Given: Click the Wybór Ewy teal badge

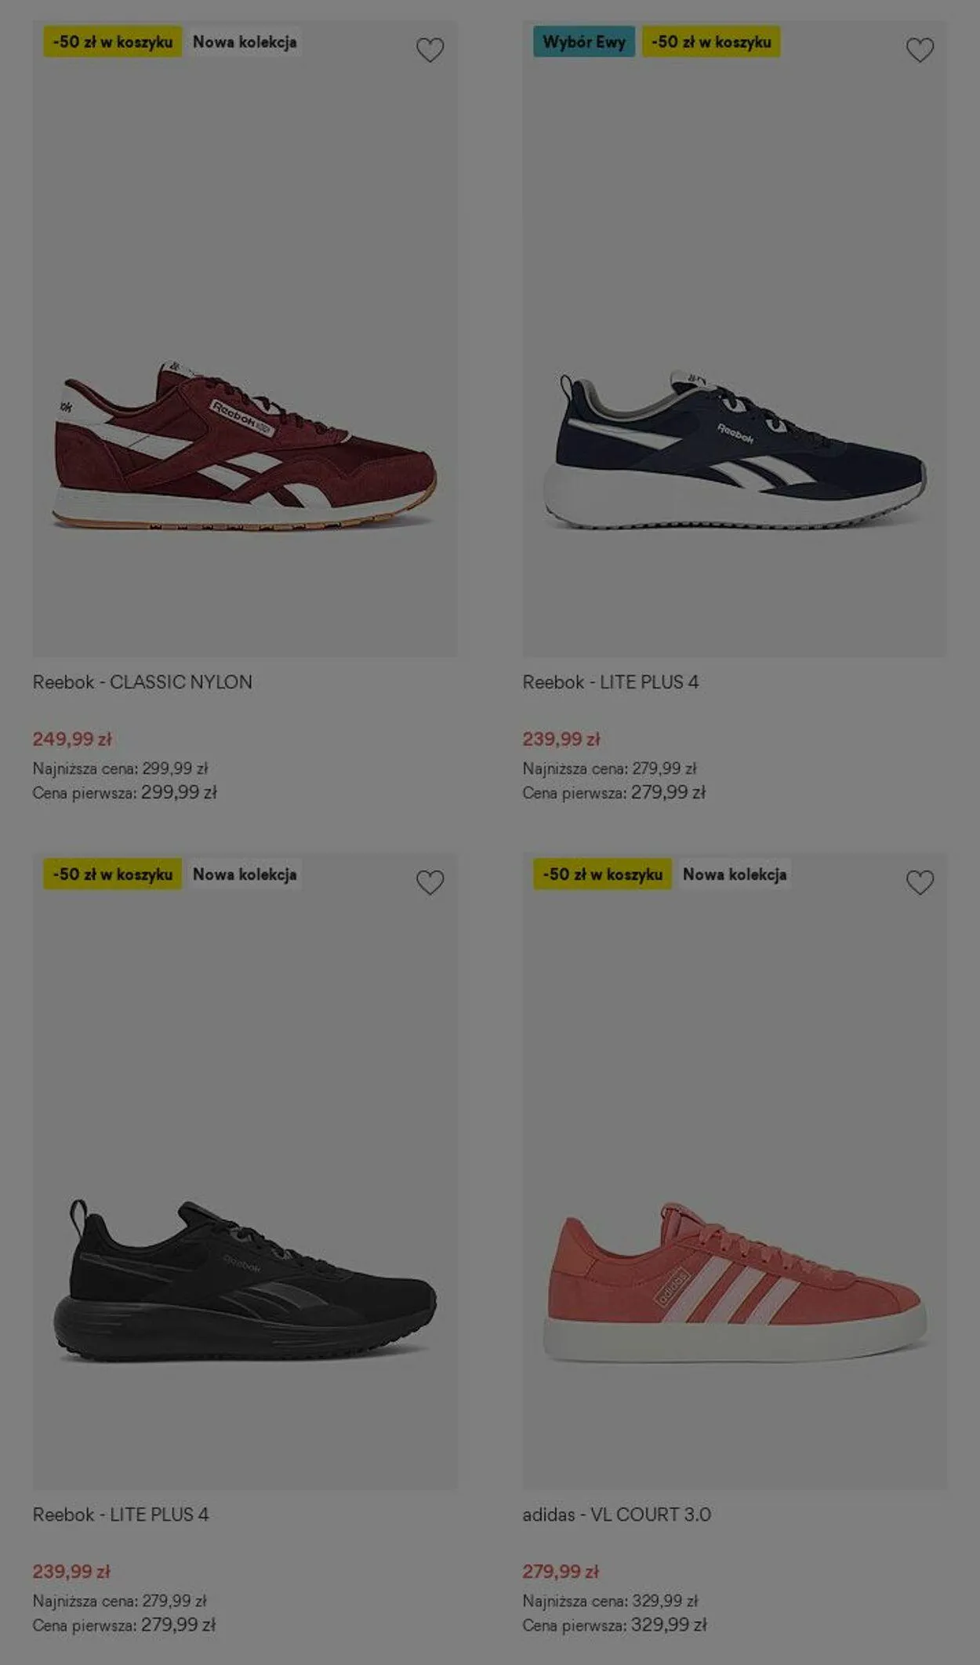Looking at the screenshot, I should click(x=584, y=42).
